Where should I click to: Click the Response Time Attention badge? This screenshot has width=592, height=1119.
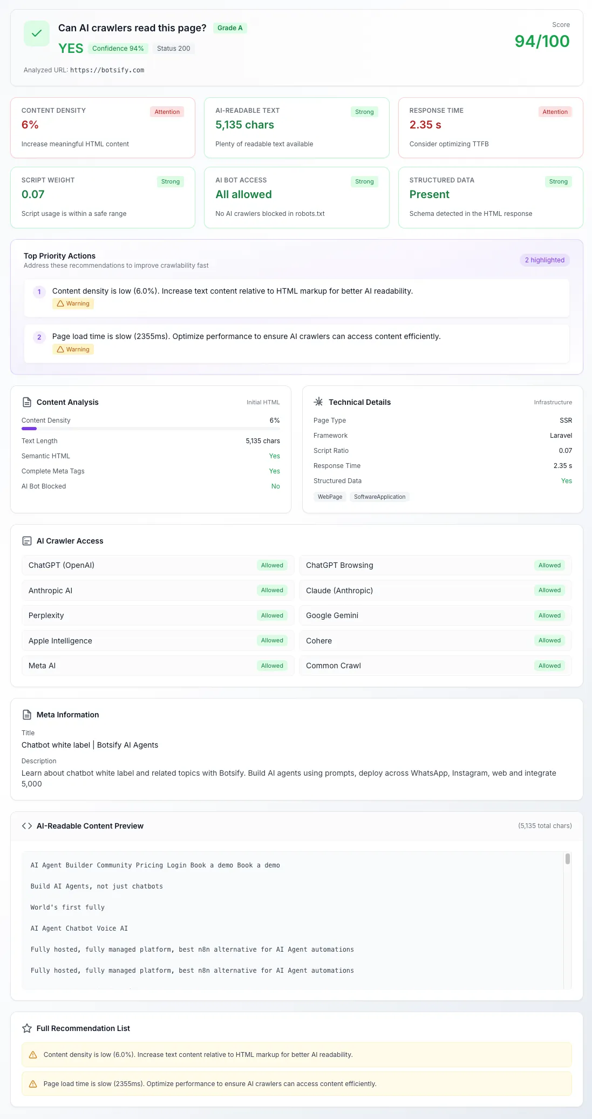pos(555,112)
